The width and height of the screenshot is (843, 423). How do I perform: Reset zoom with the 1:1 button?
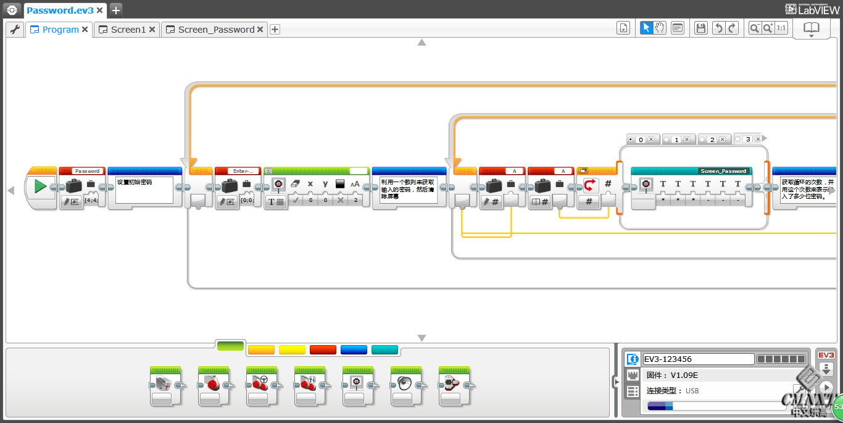[x=781, y=28]
